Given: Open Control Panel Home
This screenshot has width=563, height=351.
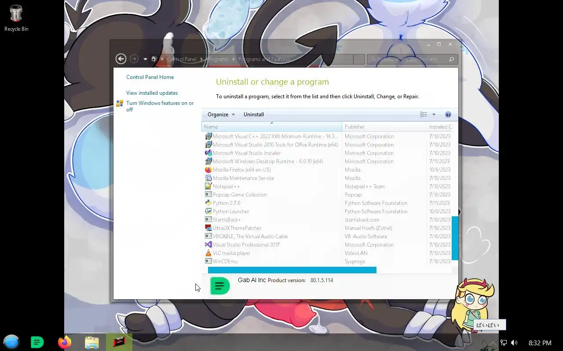Looking at the screenshot, I should coord(150,77).
